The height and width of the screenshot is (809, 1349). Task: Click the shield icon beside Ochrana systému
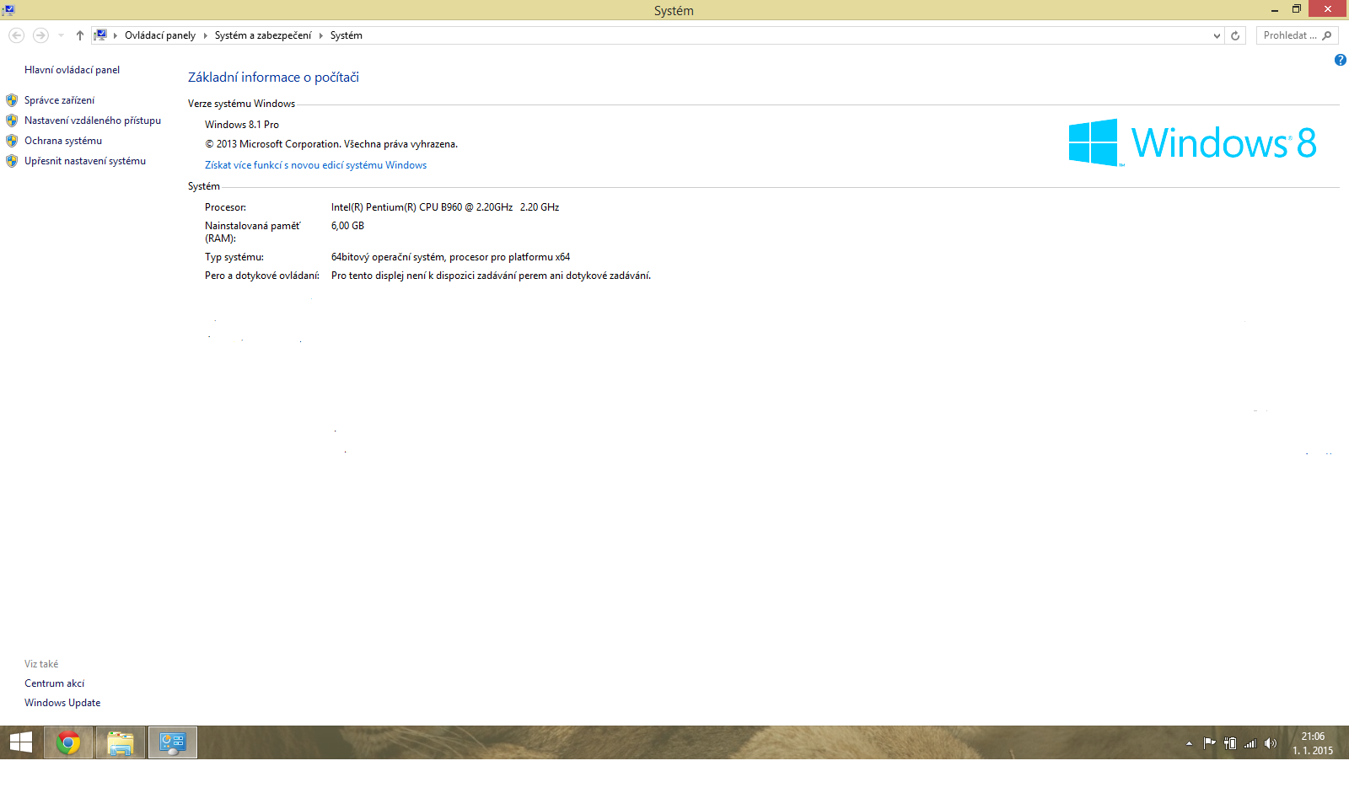(x=12, y=141)
